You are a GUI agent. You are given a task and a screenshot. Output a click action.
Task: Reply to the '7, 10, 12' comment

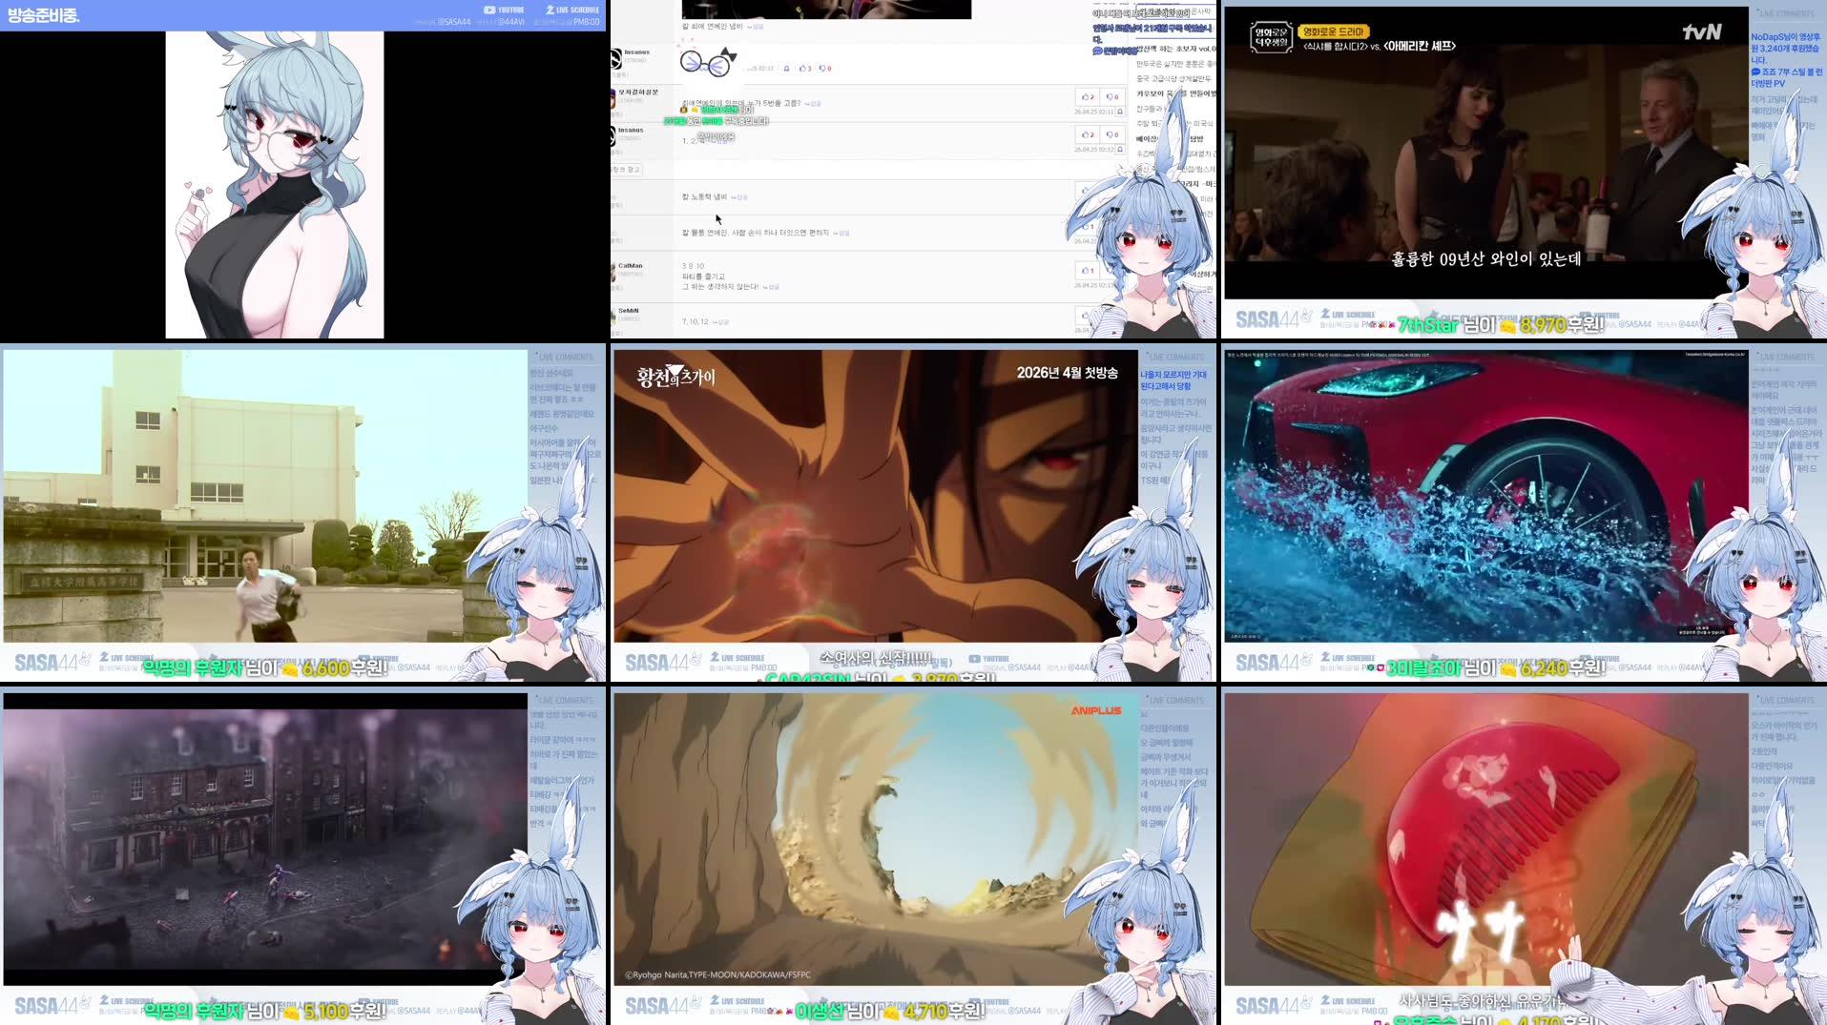(x=722, y=322)
